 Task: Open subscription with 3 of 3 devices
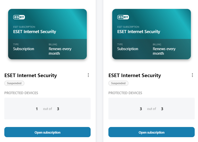(x=152, y=132)
